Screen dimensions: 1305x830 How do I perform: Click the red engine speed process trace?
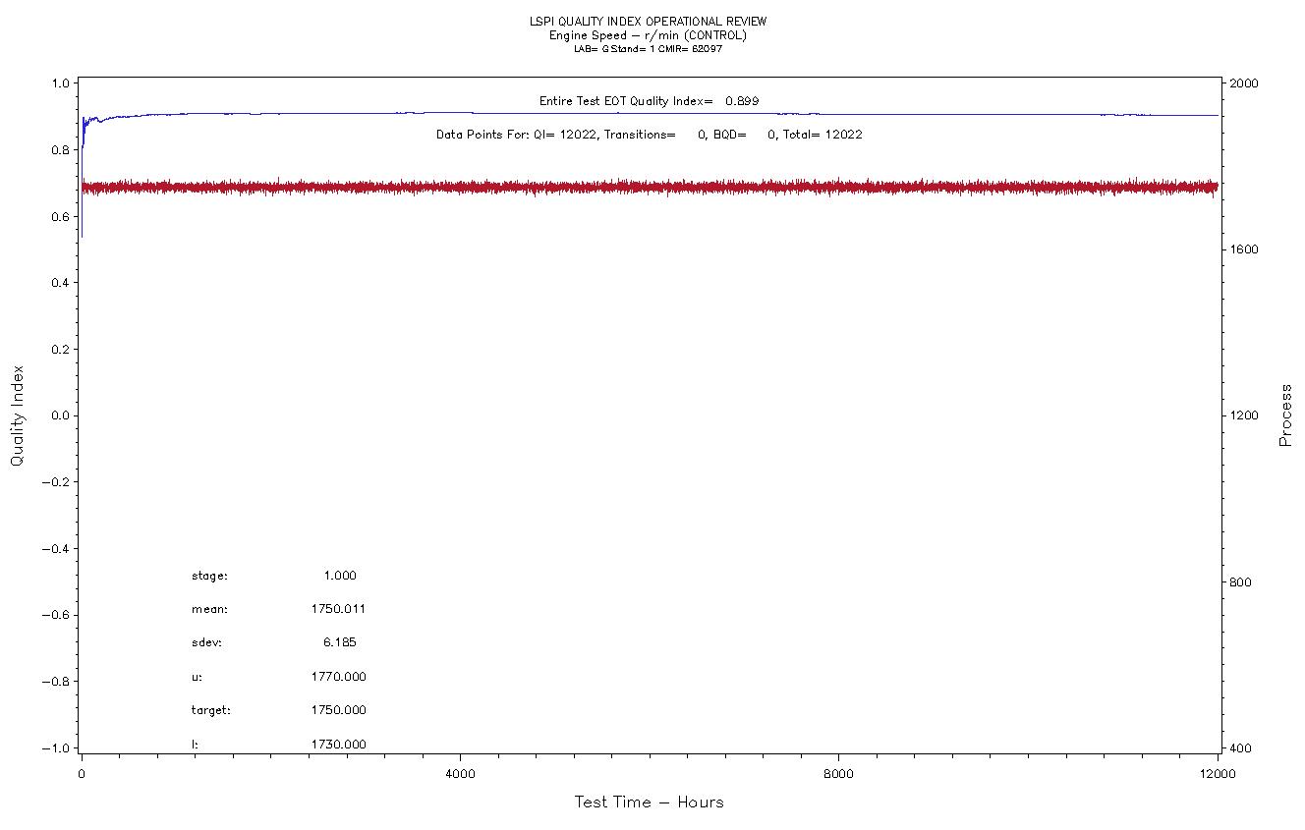pyautogui.click(x=649, y=187)
